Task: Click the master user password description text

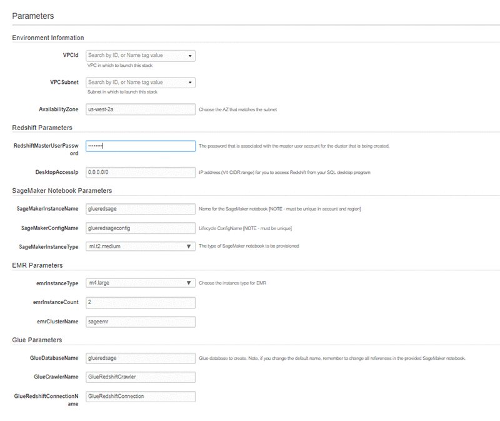Action: pyautogui.click(x=294, y=146)
